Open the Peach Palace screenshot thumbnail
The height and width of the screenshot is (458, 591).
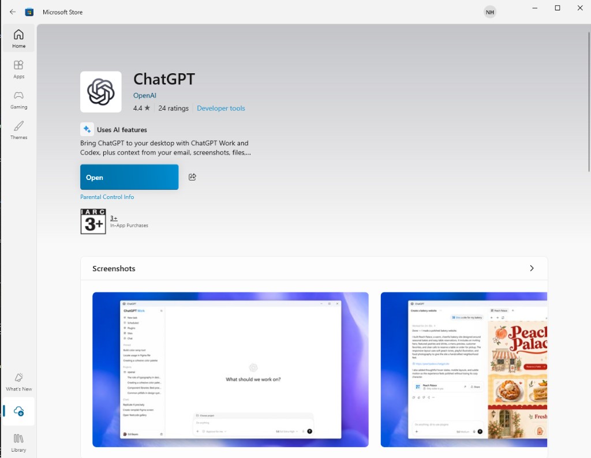point(464,370)
